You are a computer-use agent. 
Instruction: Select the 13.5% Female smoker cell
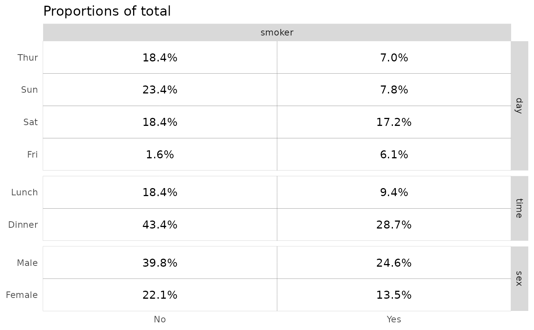(394, 295)
